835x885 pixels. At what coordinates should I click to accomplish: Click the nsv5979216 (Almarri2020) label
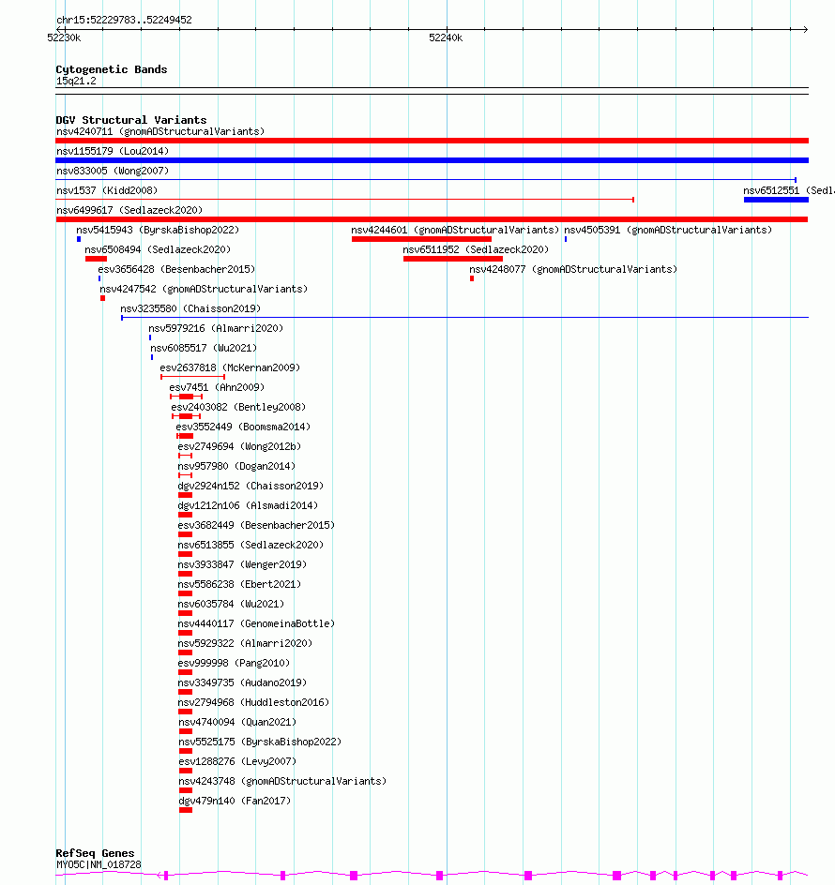click(x=216, y=329)
